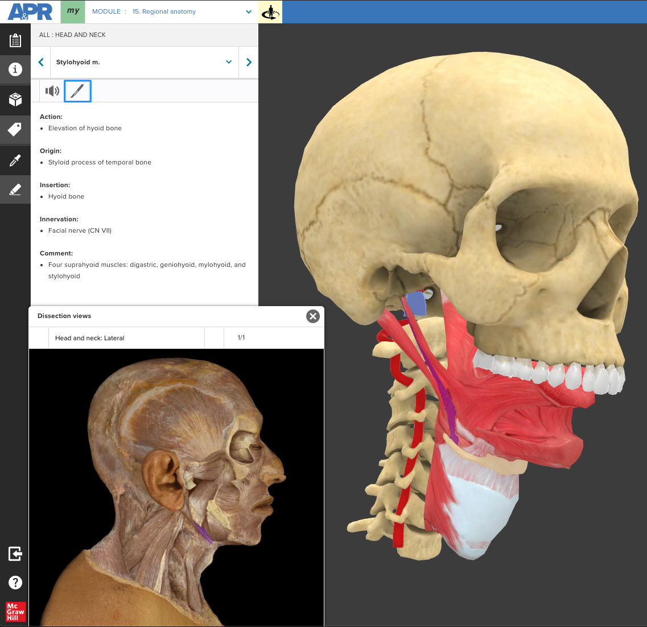647x627 pixels.
Task: Click the cadaver lateral head dissection image
Action: [x=176, y=487]
